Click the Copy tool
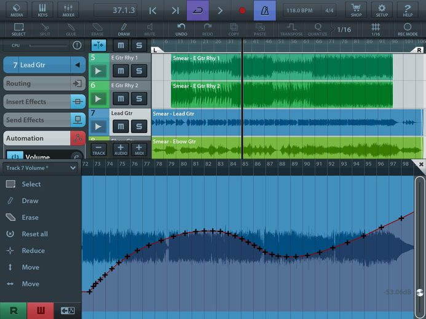This screenshot has width=426, height=319. tap(234, 29)
